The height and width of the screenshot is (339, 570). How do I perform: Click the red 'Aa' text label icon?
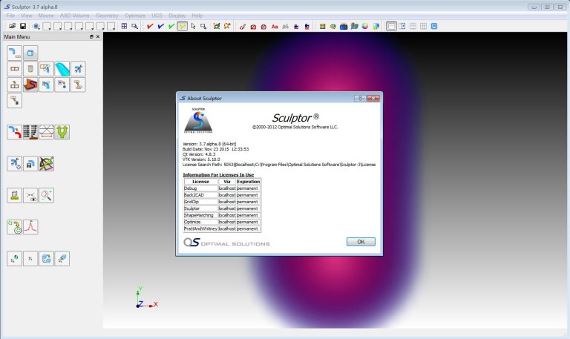pos(275,27)
